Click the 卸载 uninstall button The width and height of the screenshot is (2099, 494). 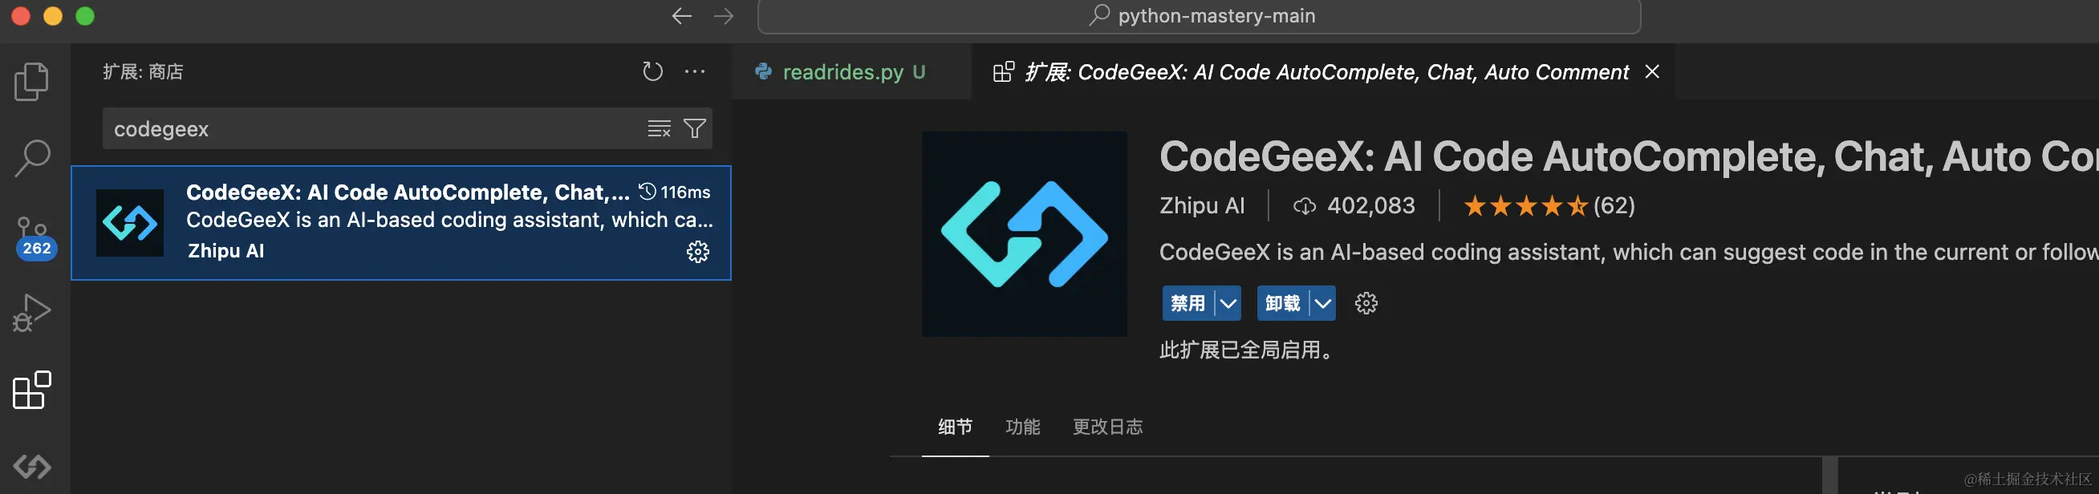point(1282,304)
